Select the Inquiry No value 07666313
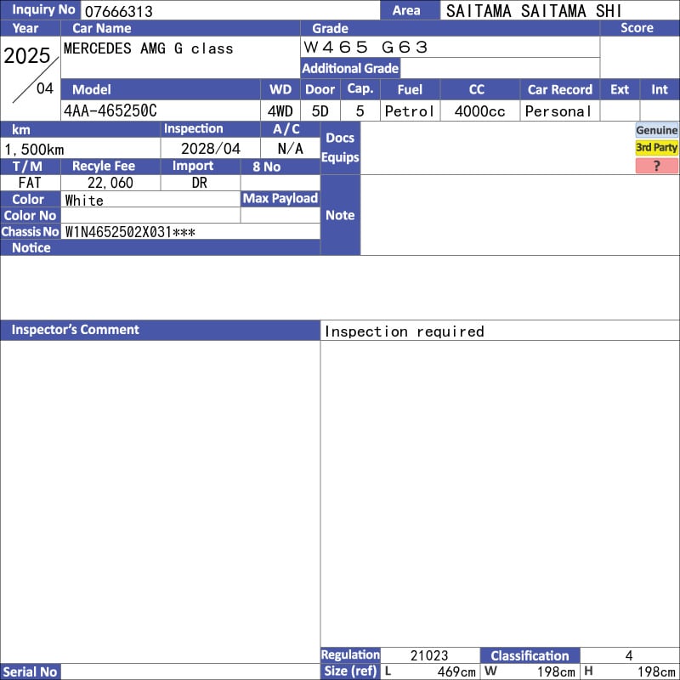The image size is (680, 680). tap(118, 11)
